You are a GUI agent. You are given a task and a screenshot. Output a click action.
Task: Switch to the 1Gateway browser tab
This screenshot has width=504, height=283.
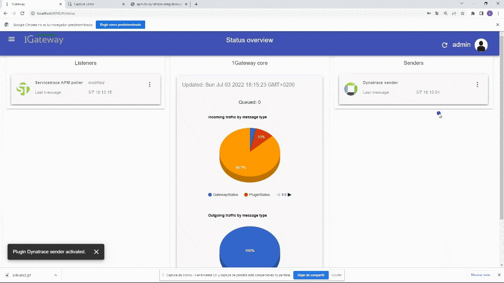(x=32, y=4)
